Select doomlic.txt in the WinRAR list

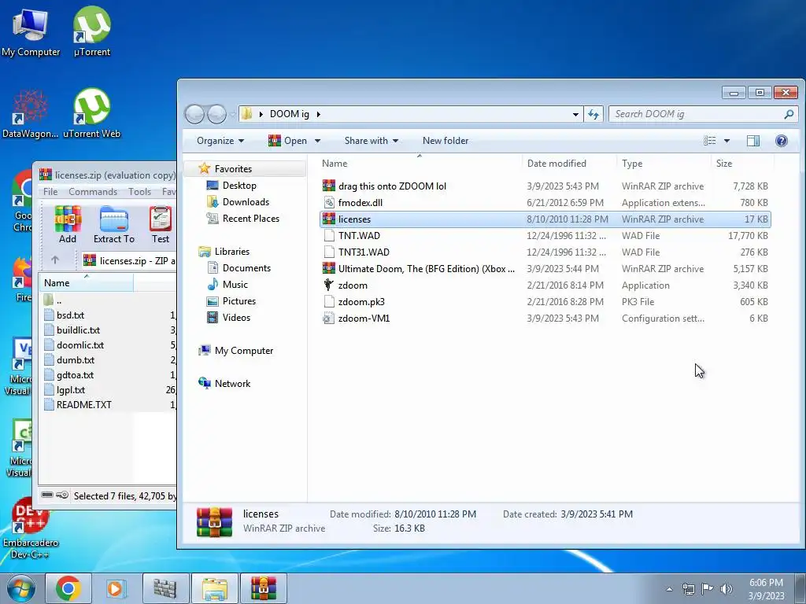(x=80, y=344)
